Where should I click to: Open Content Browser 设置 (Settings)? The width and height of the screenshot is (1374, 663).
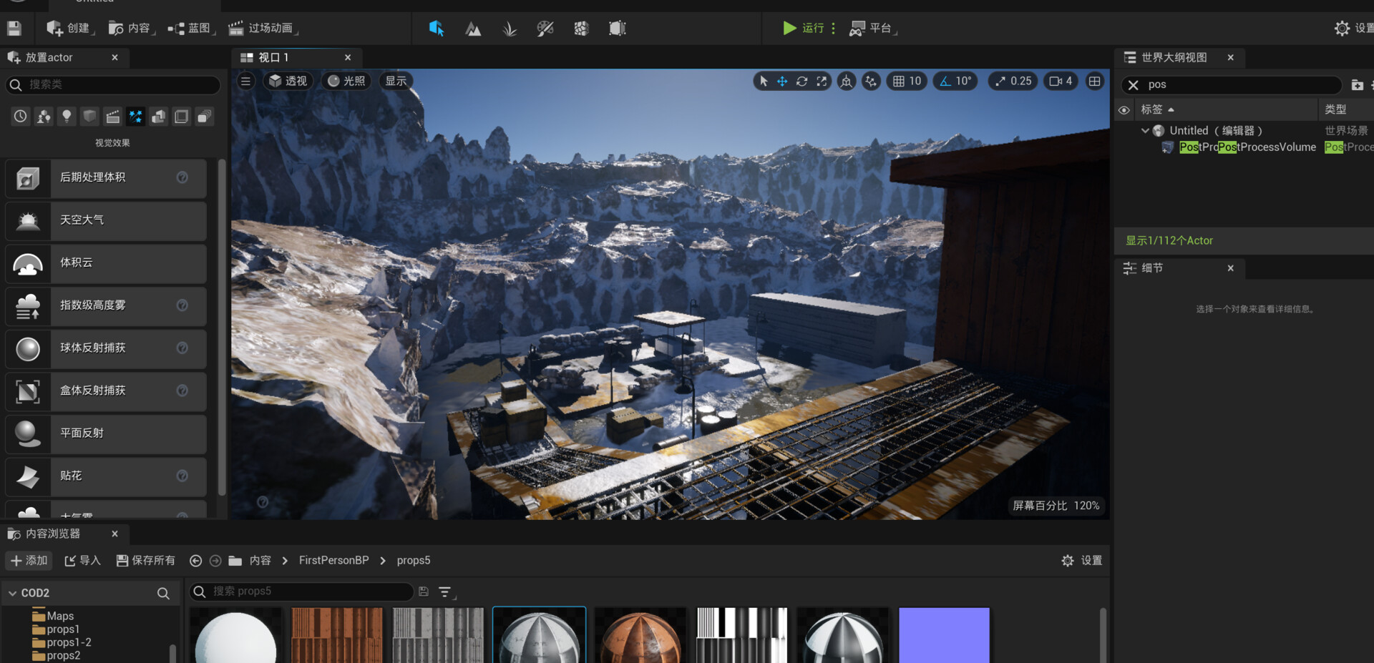click(1081, 561)
